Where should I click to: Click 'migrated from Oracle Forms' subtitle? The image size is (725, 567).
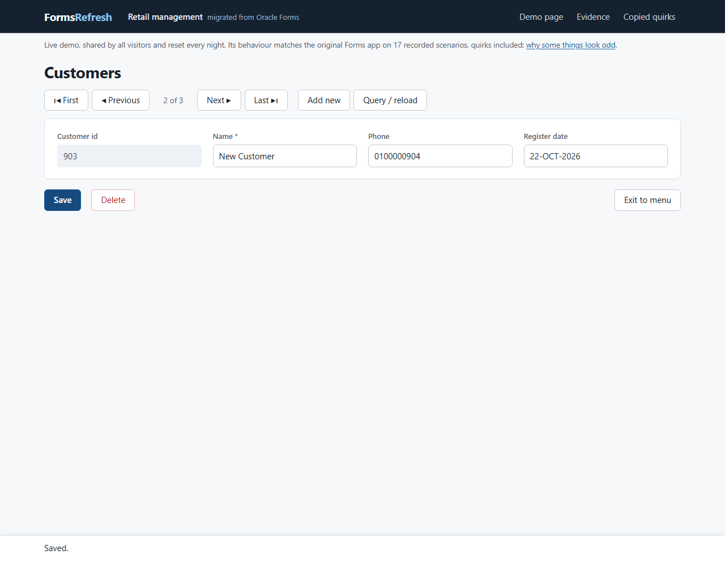coord(253,18)
